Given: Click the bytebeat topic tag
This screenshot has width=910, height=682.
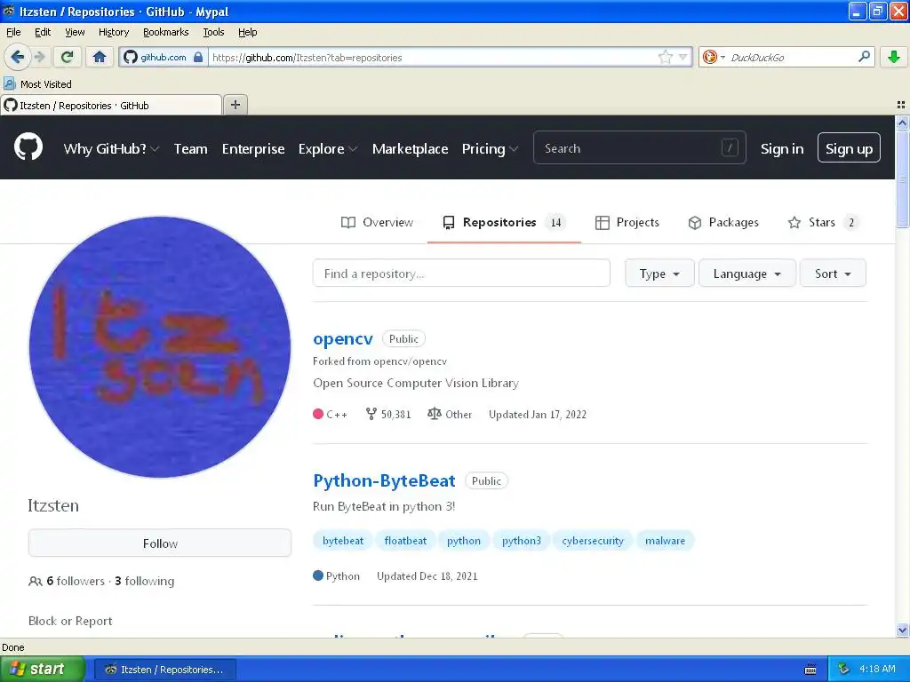Looking at the screenshot, I should point(343,541).
